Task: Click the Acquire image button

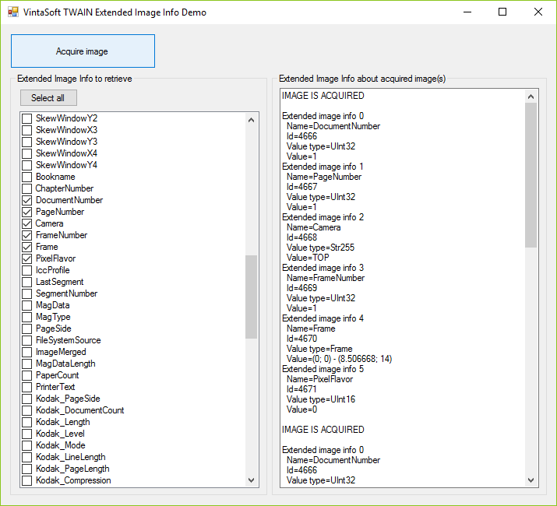Action: point(83,51)
